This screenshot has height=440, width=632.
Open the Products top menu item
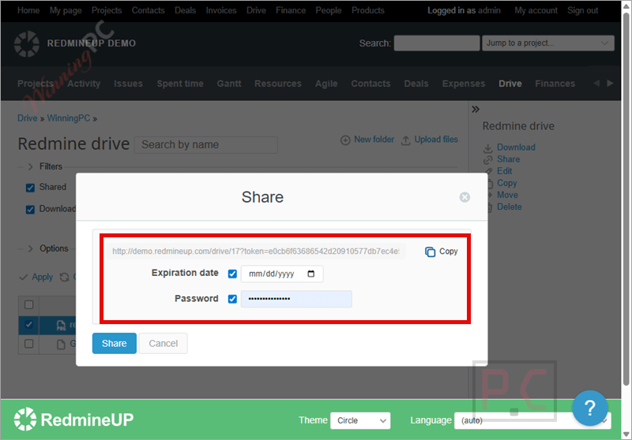coord(368,10)
